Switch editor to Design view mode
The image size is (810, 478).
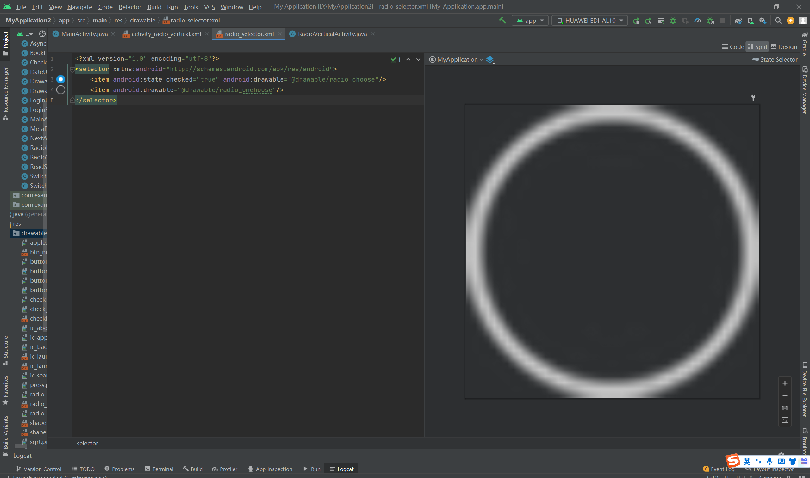click(x=784, y=47)
